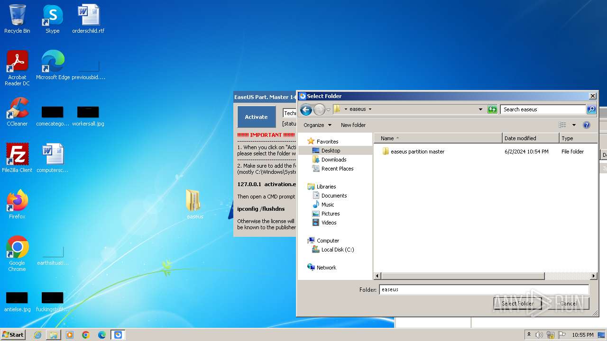Open the Google Chrome desktop shortcut
Viewport: 607px width, 341px height.
pos(17,254)
